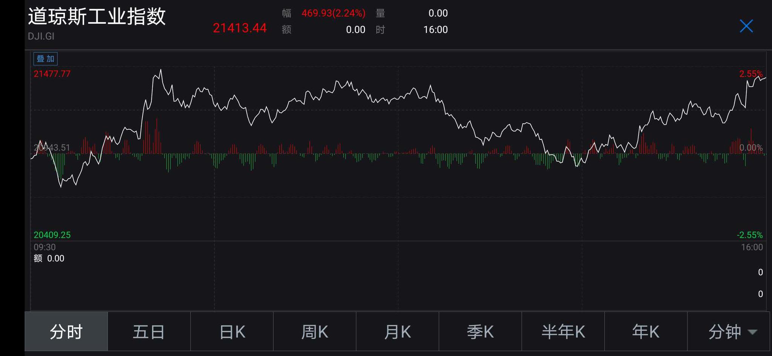
Task: Select the 日K daily candlestick tab
Action: (x=231, y=332)
